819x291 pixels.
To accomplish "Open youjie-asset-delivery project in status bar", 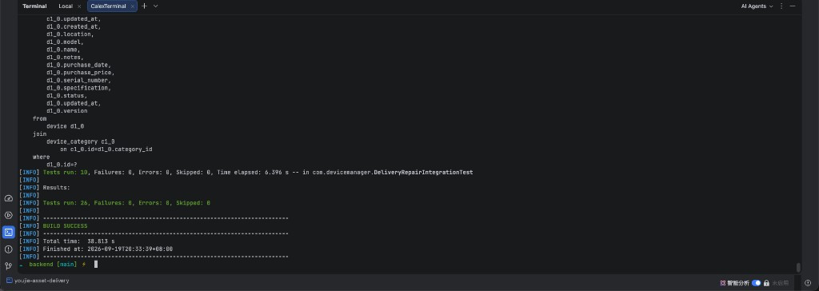I will click(x=42, y=281).
